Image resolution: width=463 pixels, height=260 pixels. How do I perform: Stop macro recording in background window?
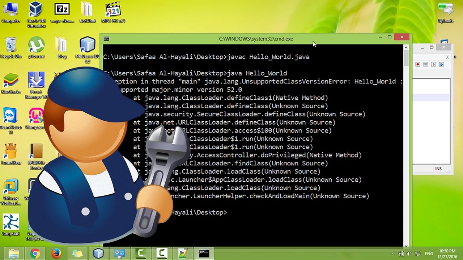coord(425,64)
